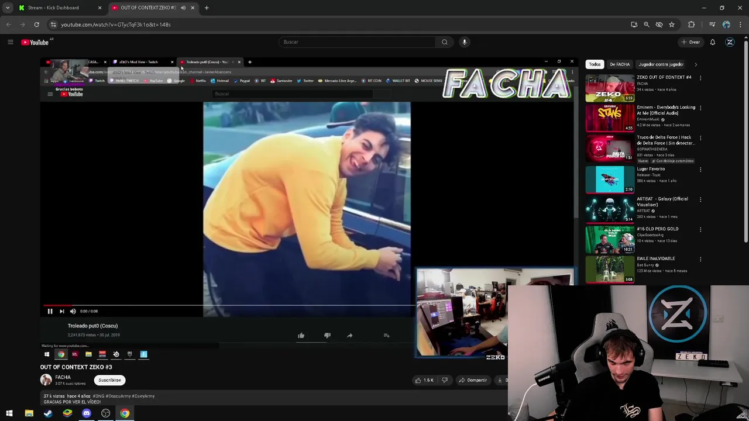Open the Chrome extensions puzzle icon
Screen dimensions: 749x421
tap(692, 25)
